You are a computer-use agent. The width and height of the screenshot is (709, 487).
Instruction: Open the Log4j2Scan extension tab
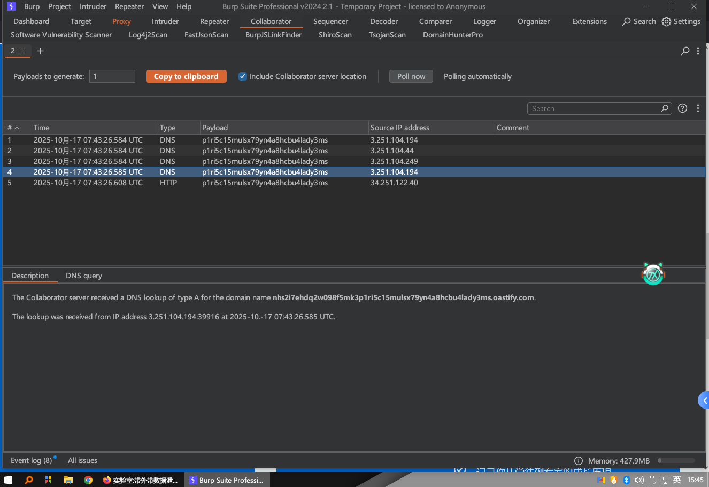point(148,35)
